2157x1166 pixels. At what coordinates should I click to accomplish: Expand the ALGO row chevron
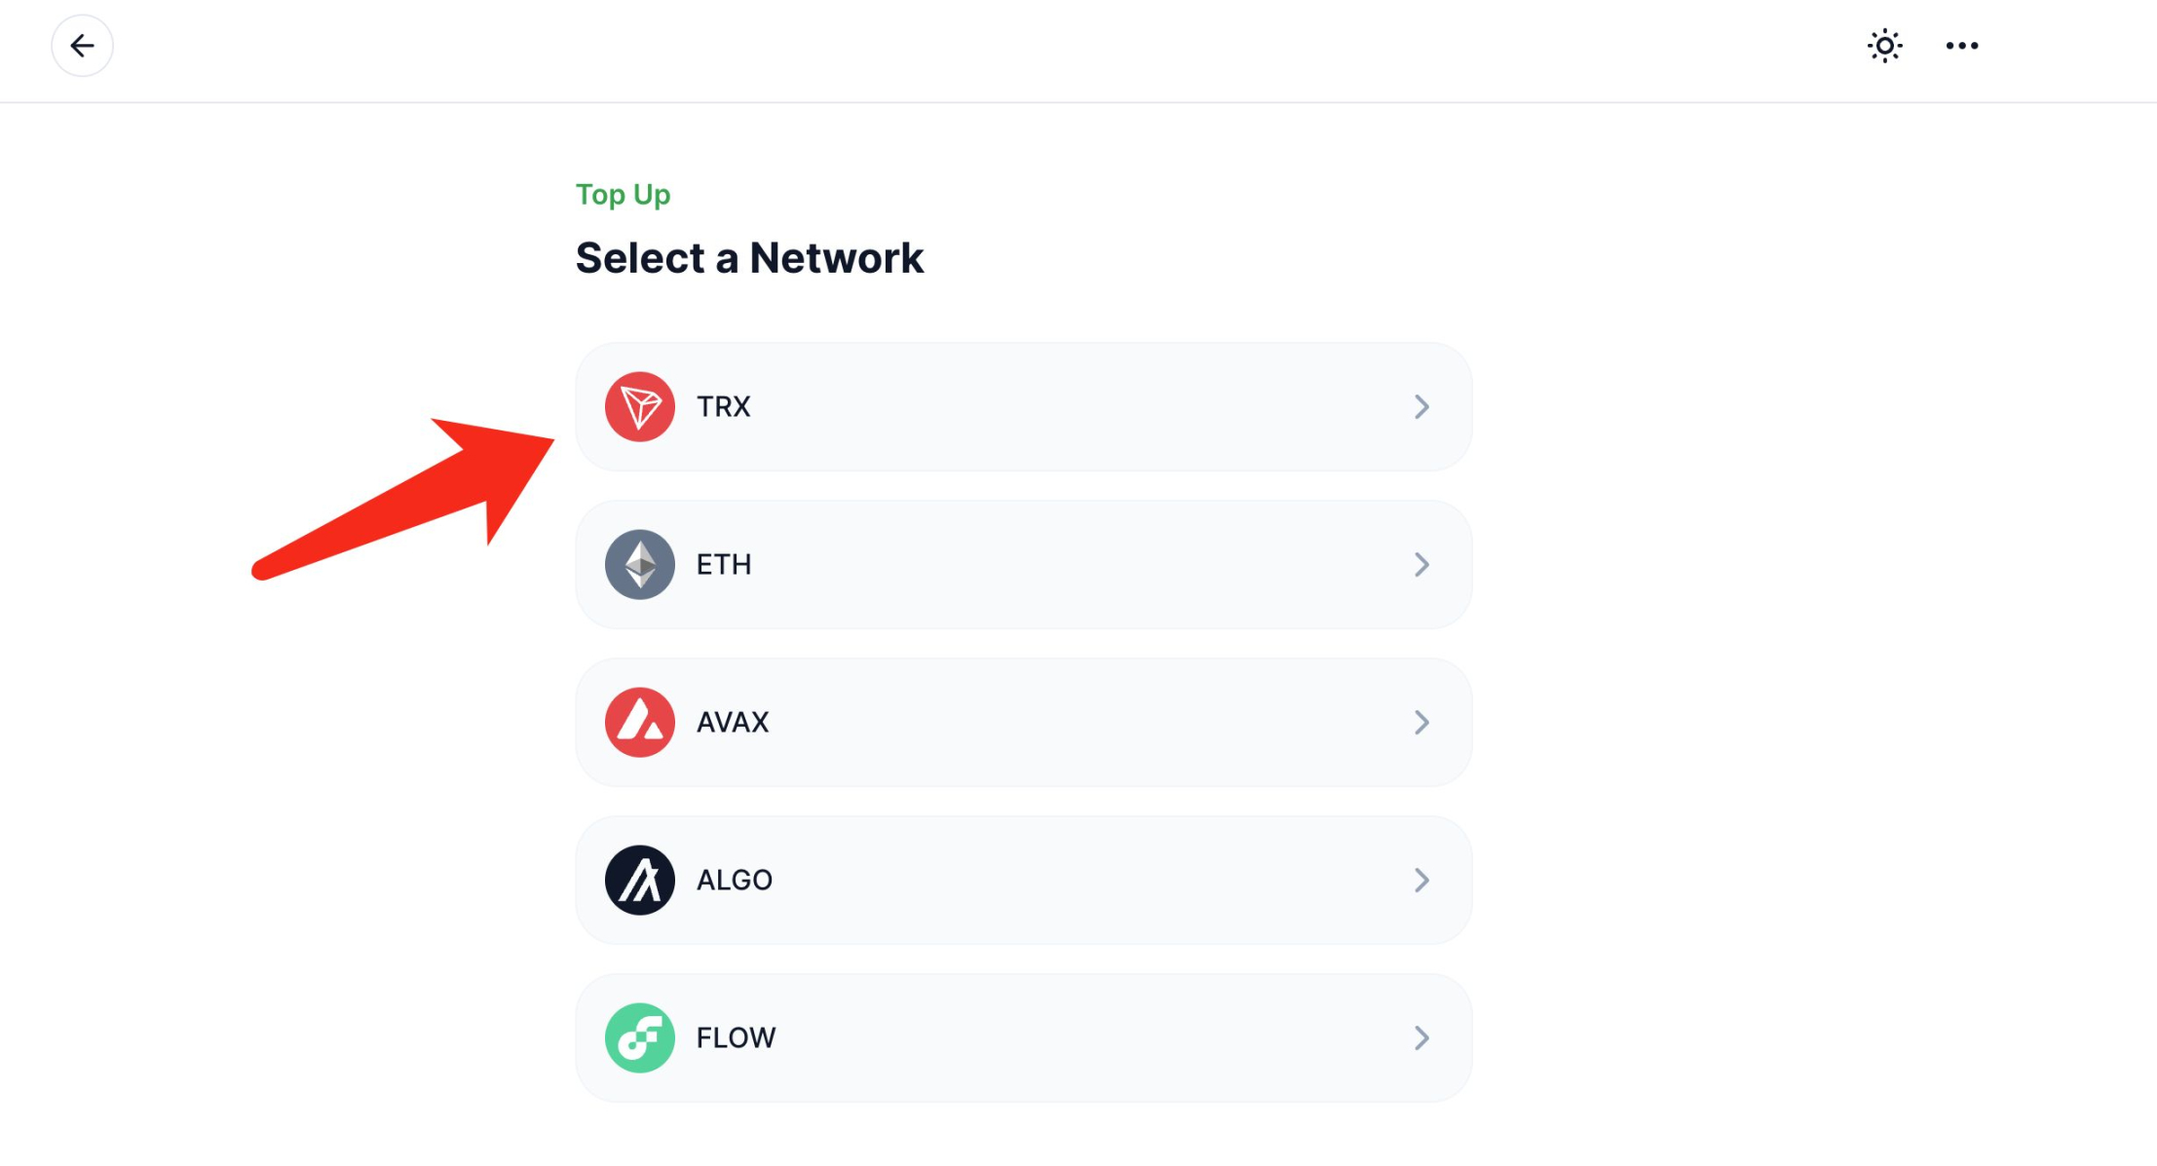1421,880
